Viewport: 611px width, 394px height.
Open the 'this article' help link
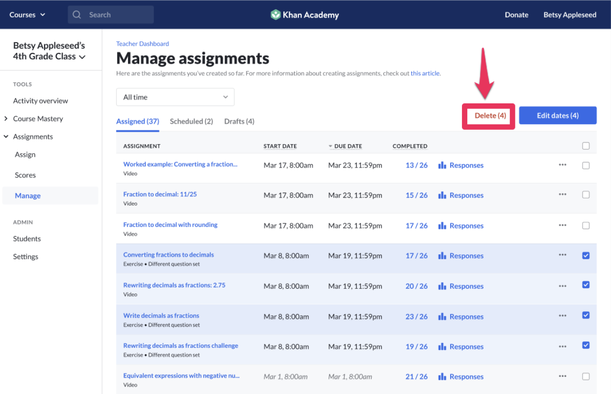(x=425, y=74)
